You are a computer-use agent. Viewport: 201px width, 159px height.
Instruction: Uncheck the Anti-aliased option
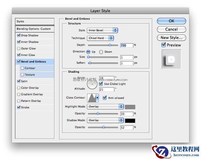point(105,98)
